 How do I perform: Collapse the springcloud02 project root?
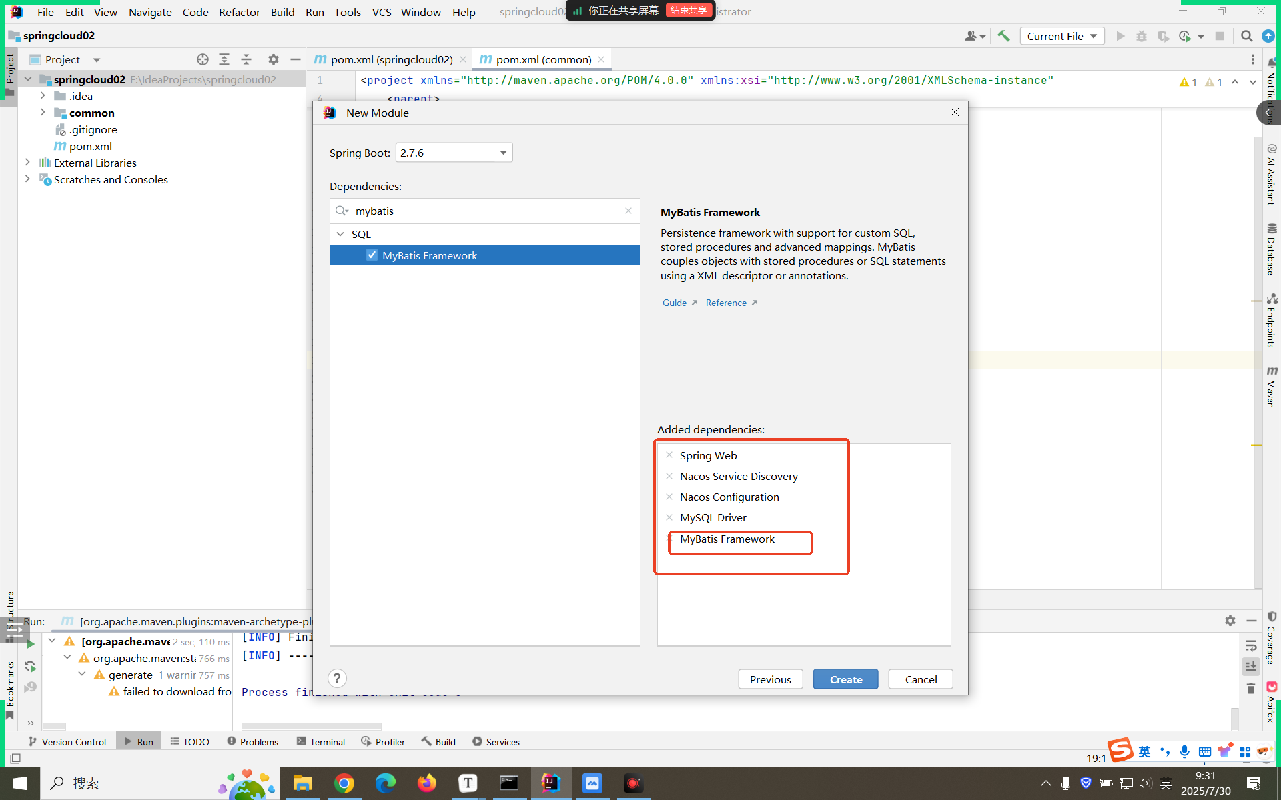28,79
